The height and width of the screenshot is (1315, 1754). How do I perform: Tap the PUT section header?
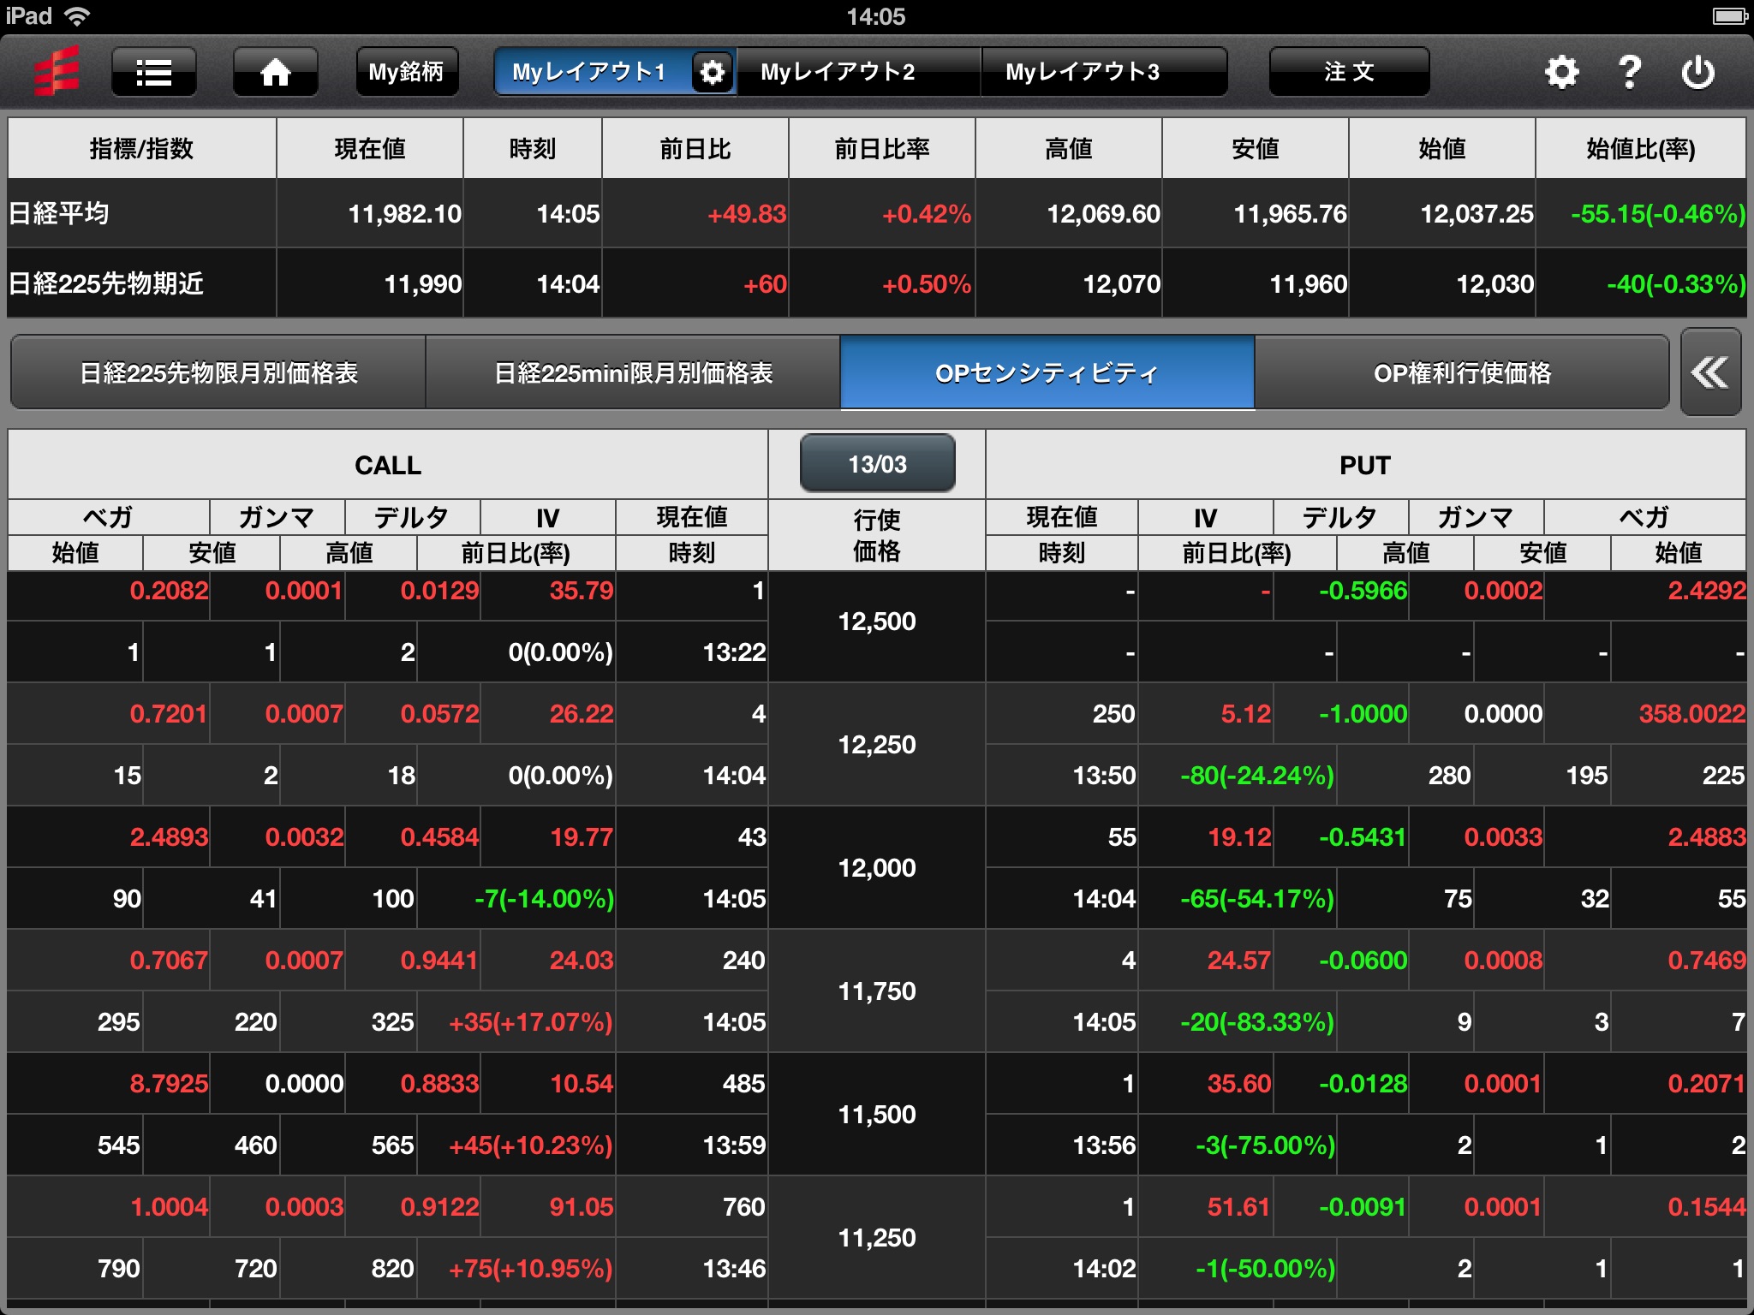[1365, 465]
